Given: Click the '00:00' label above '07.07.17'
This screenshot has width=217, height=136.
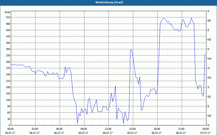Looking at the screenshot, I should (205, 129).
